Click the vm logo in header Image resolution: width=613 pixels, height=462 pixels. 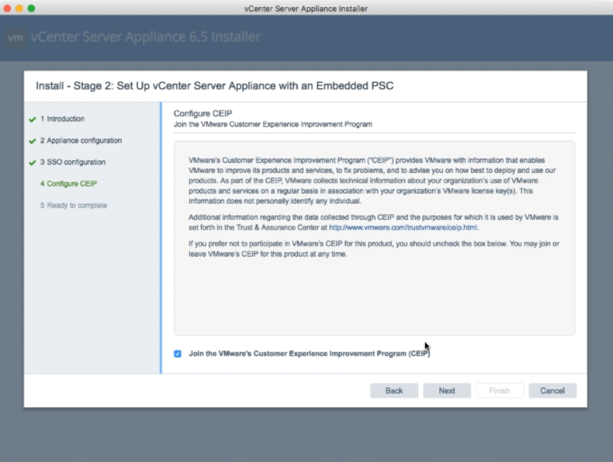click(16, 38)
